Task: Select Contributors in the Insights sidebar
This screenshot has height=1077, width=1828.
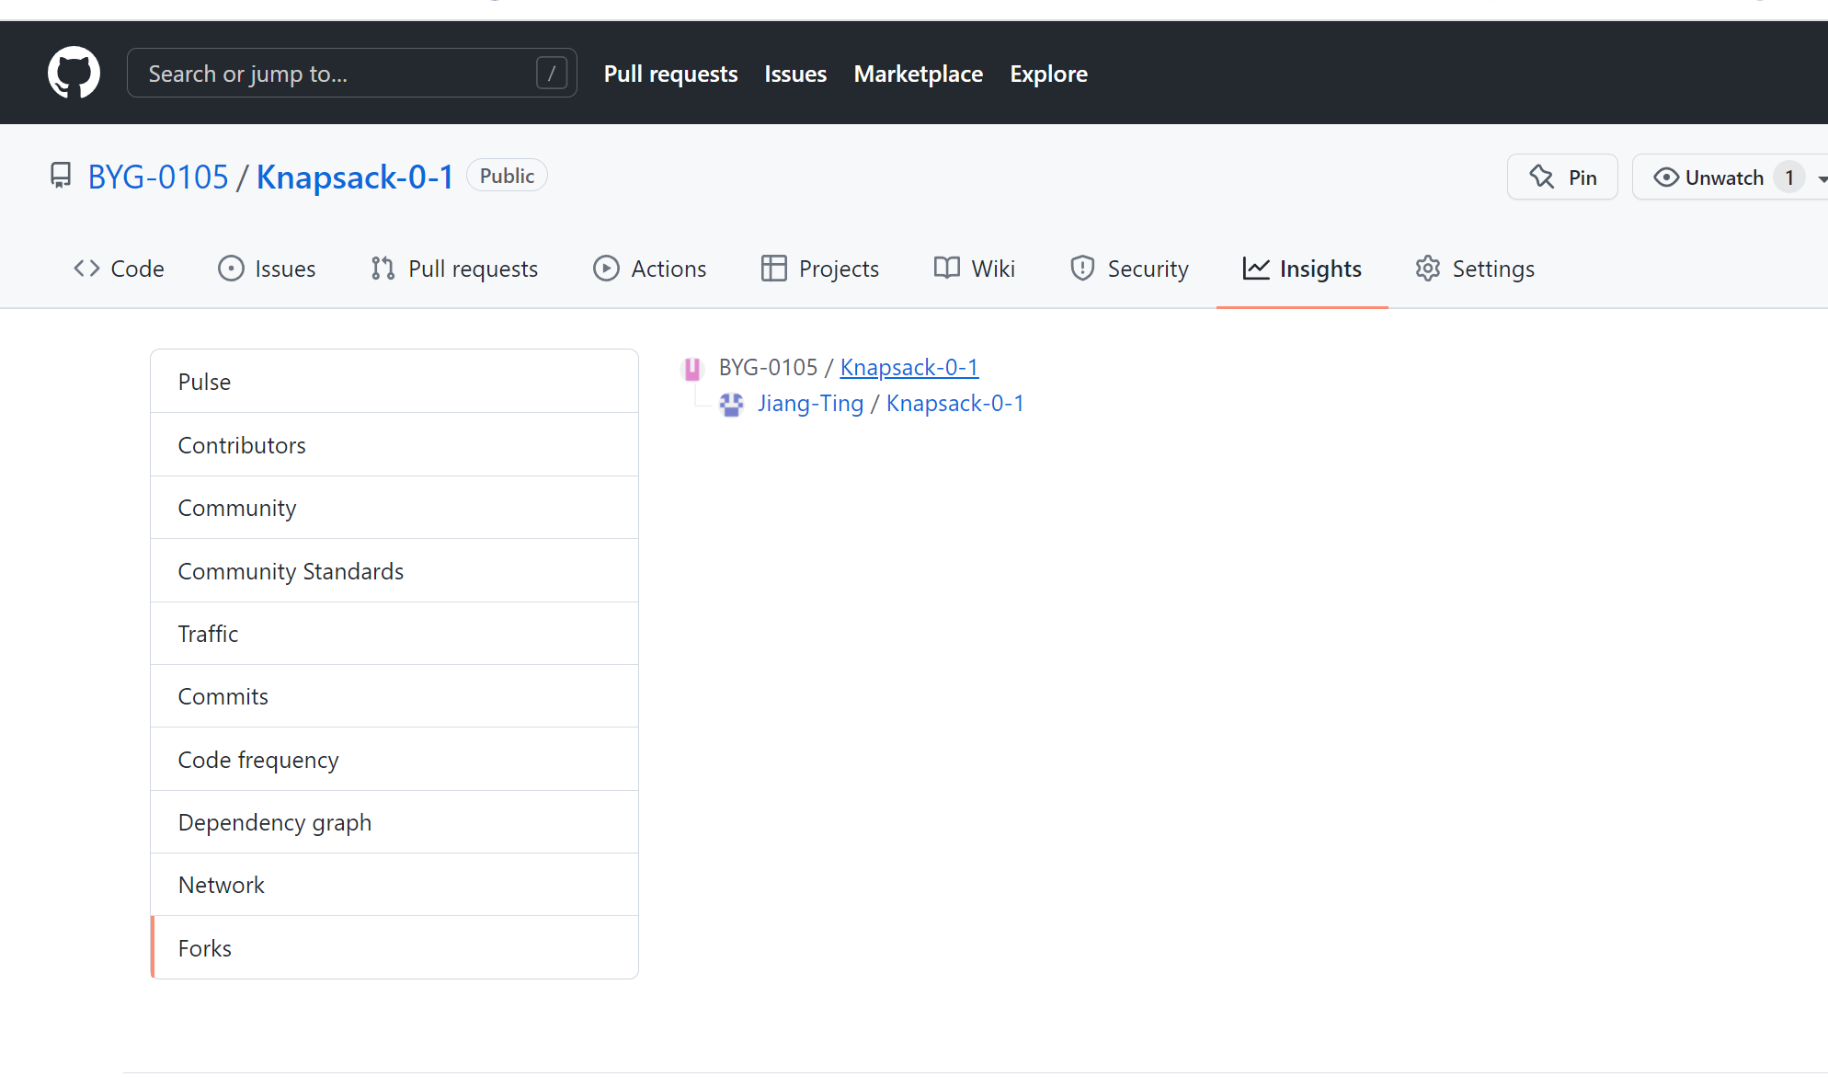Action: point(242,445)
